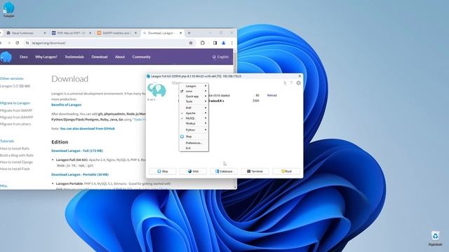Open the Laragon settings gear icon
449x252 pixels.
(x=298, y=83)
